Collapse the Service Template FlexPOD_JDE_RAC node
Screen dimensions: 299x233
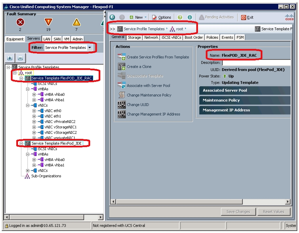click(x=21, y=78)
